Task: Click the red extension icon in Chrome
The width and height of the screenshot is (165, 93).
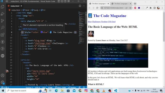Action: click(135, 8)
